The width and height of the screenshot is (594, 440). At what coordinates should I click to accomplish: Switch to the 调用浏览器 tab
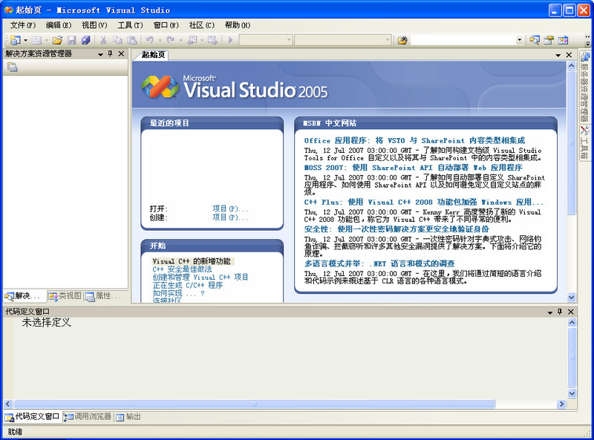[x=88, y=417]
